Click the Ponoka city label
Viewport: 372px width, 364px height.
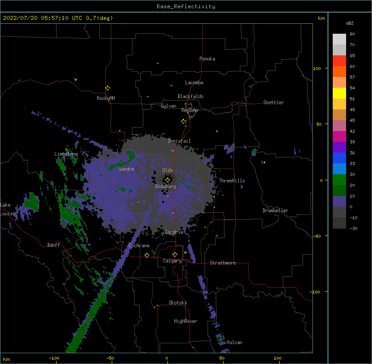pyautogui.click(x=207, y=59)
